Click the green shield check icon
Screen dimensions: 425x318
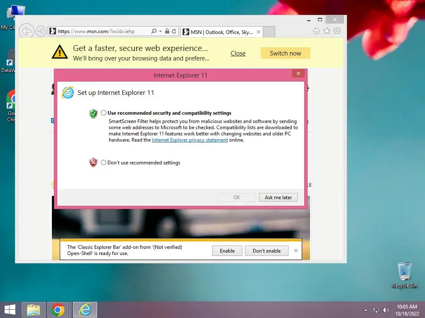(x=93, y=114)
